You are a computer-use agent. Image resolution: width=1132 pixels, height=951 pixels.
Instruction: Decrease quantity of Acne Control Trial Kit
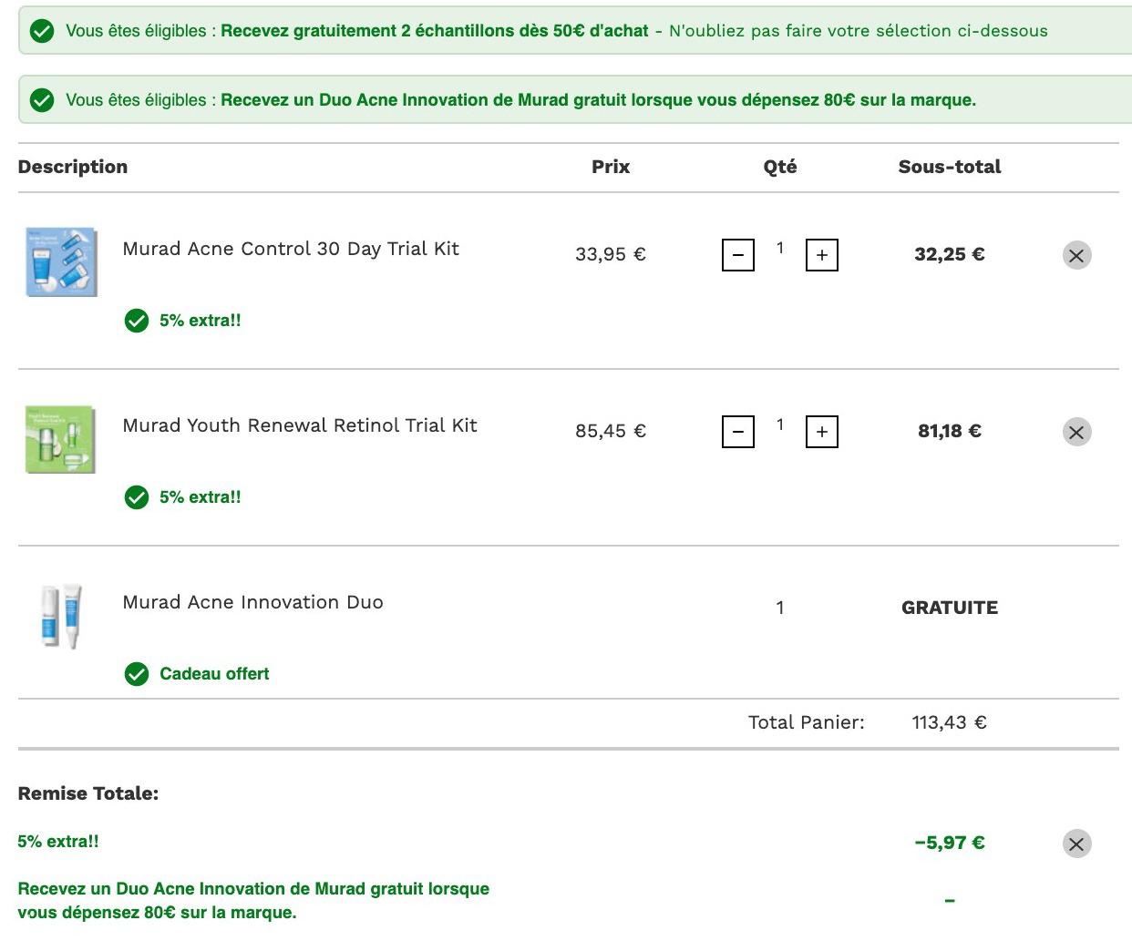[x=738, y=255]
